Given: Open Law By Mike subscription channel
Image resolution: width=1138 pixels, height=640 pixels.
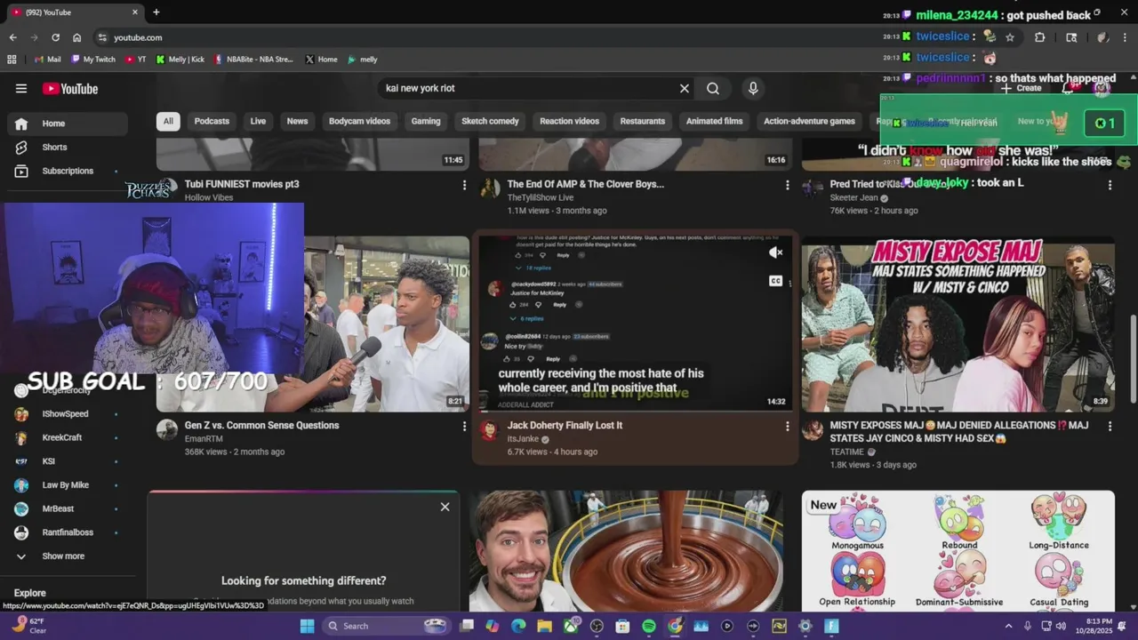Looking at the screenshot, I should click(x=68, y=485).
